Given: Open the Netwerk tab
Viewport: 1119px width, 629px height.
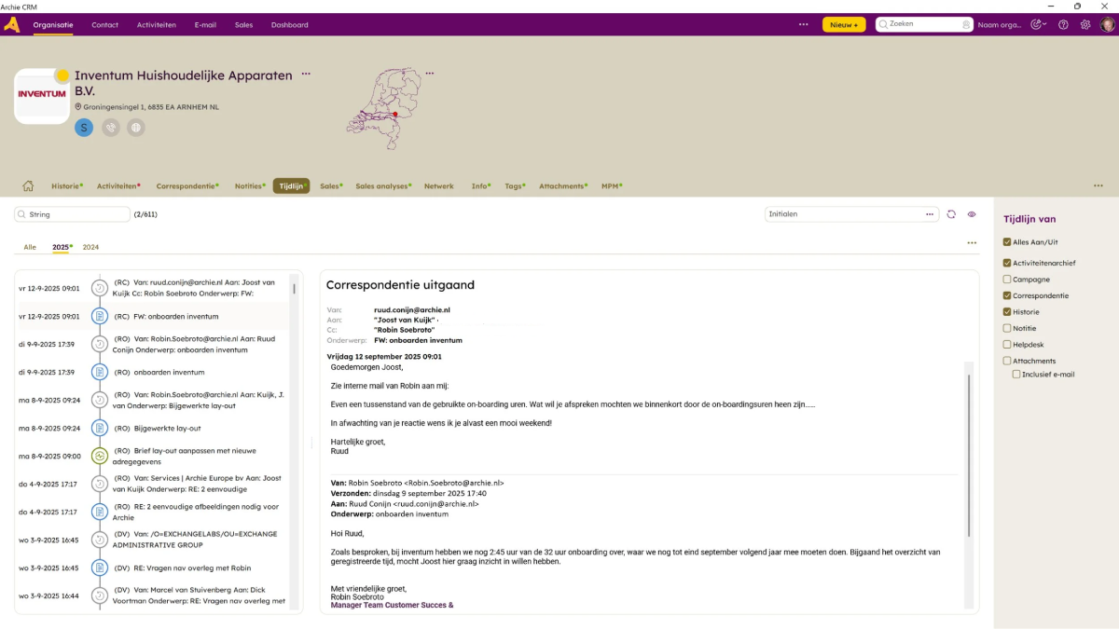Looking at the screenshot, I should pyautogui.click(x=439, y=186).
